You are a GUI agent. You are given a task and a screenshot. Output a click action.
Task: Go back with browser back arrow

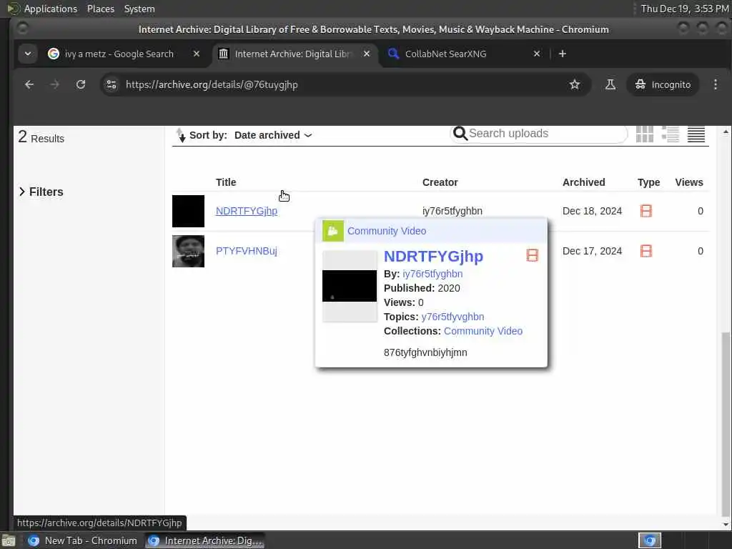coord(29,84)
